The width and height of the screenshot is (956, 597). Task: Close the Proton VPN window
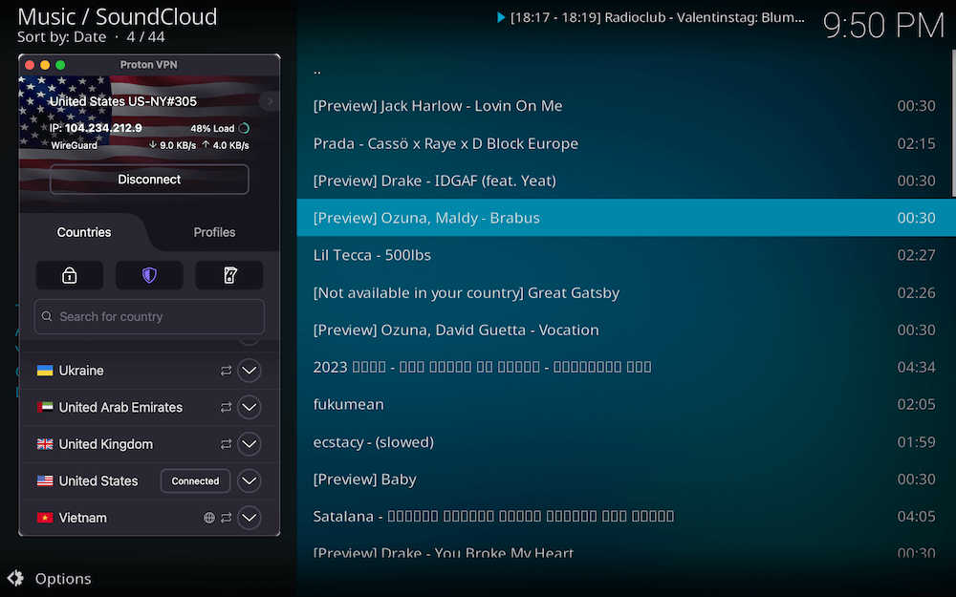click(x=30, y=65)
